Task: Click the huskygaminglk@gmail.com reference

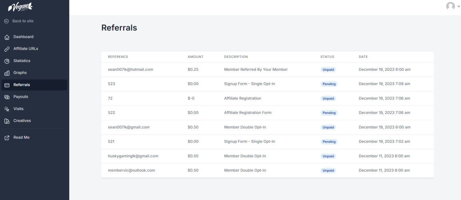Action: point(133,156)
